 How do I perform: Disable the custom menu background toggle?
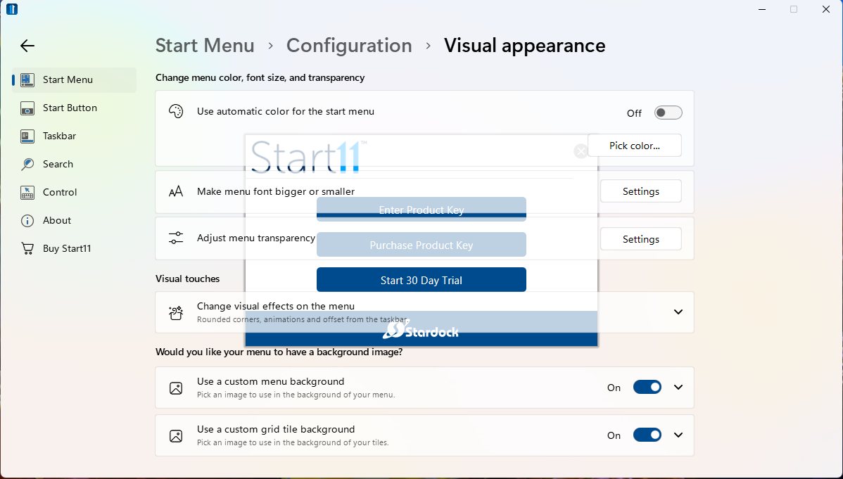tap(647, 387)
